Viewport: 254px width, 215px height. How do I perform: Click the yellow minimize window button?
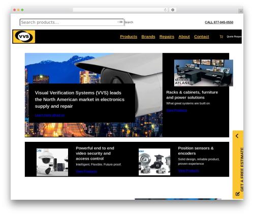tap(18, 10)
